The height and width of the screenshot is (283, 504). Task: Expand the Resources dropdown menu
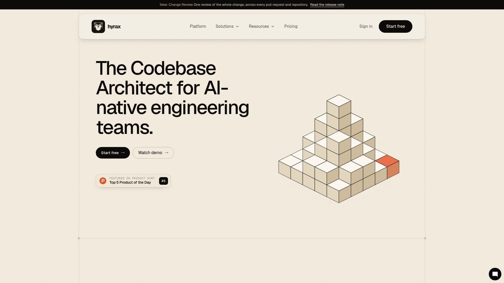[261, 26]
